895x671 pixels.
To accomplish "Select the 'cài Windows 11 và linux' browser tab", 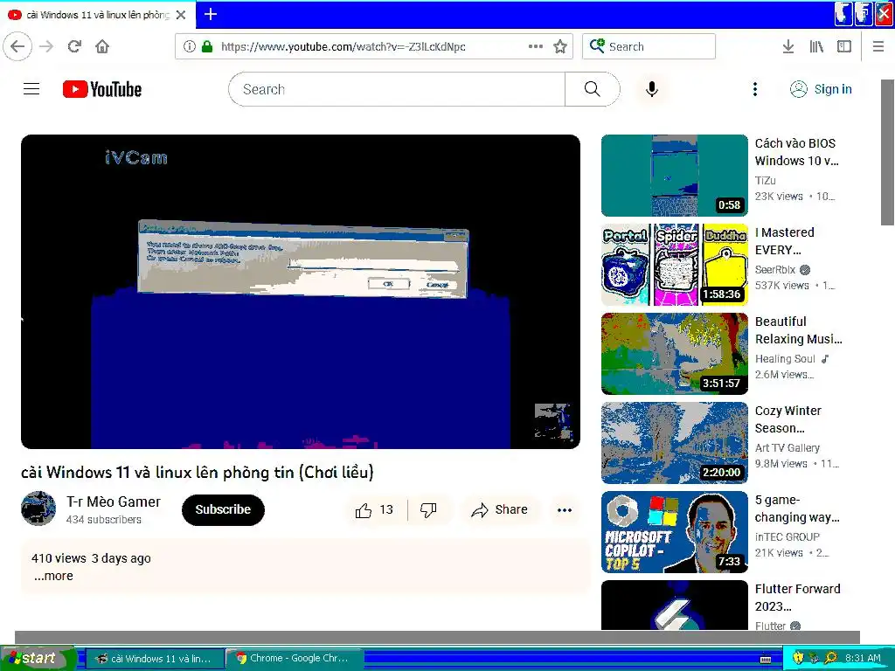I will (97, 15).
